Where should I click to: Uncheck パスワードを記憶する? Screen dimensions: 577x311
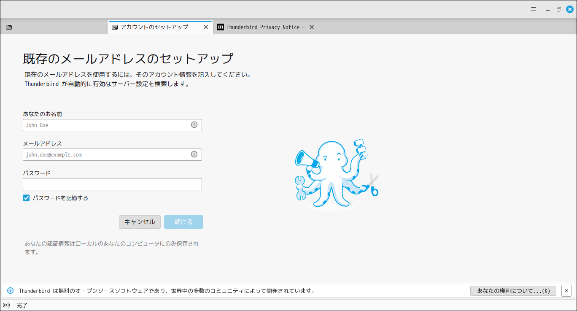point(26,198)
